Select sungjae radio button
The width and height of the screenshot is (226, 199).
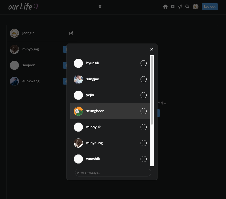coord(143,79)
